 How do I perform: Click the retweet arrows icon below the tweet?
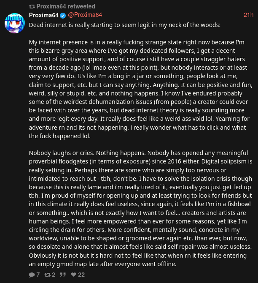point(47,275)
